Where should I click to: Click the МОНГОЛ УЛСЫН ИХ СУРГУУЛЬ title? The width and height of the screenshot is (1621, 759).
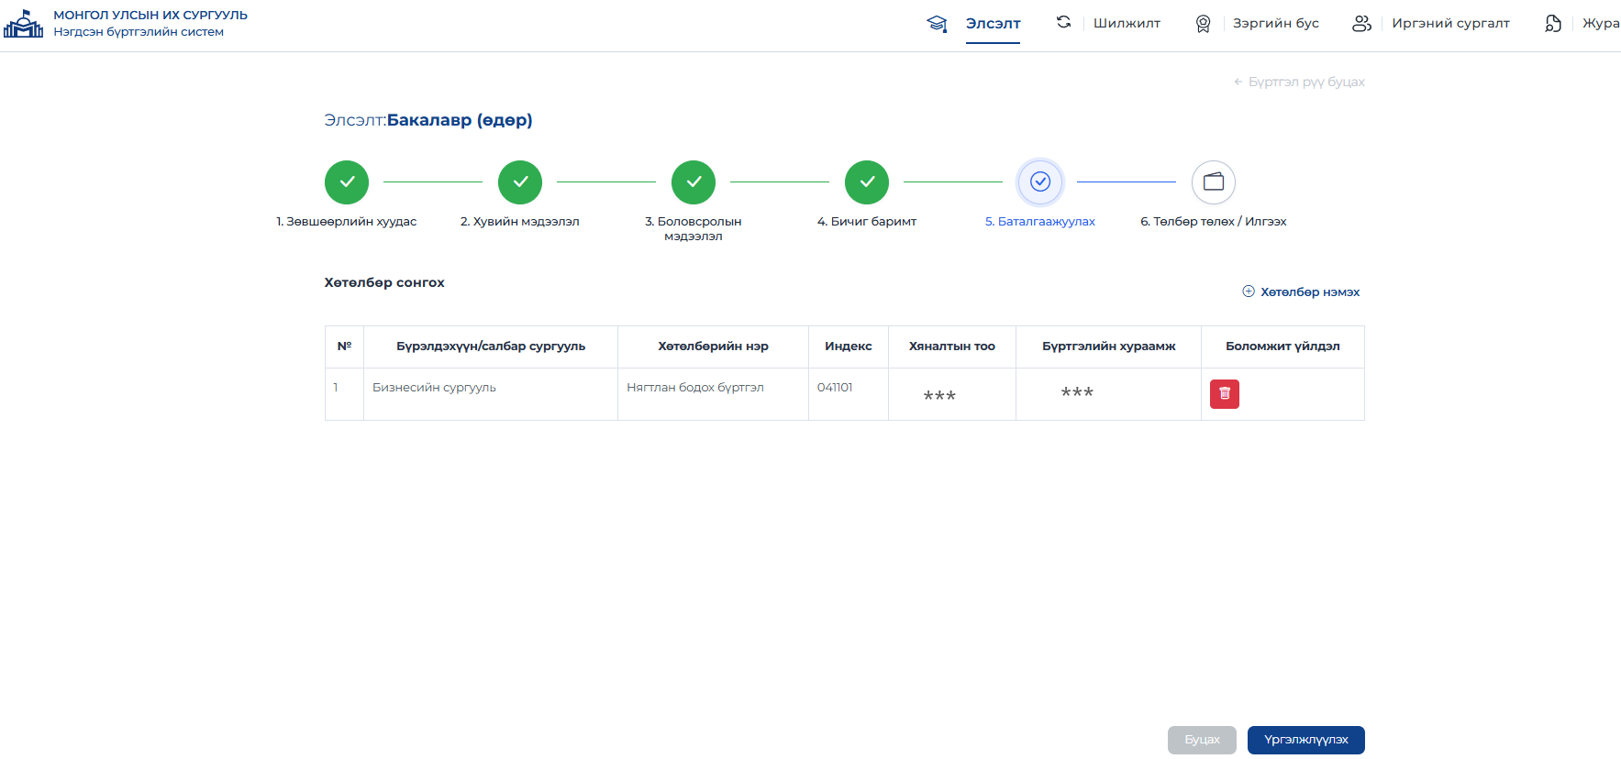[x=150, y=16]
